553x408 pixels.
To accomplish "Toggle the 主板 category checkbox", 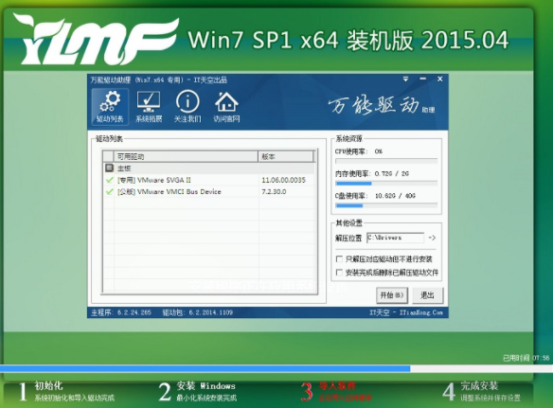I will coord(109,168).
